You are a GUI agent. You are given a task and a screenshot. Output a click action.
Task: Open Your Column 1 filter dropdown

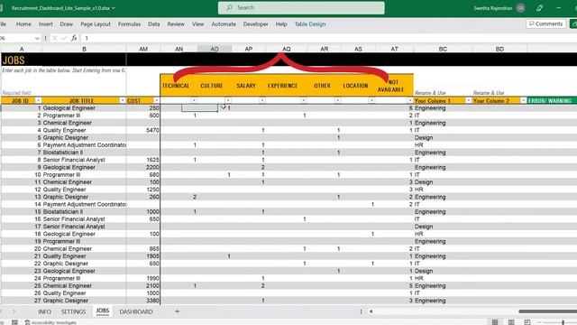[x=468, y=100]
